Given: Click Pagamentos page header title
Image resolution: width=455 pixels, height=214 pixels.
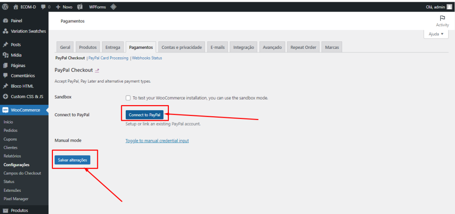Looking at the screenshot, I should point(72,21).
